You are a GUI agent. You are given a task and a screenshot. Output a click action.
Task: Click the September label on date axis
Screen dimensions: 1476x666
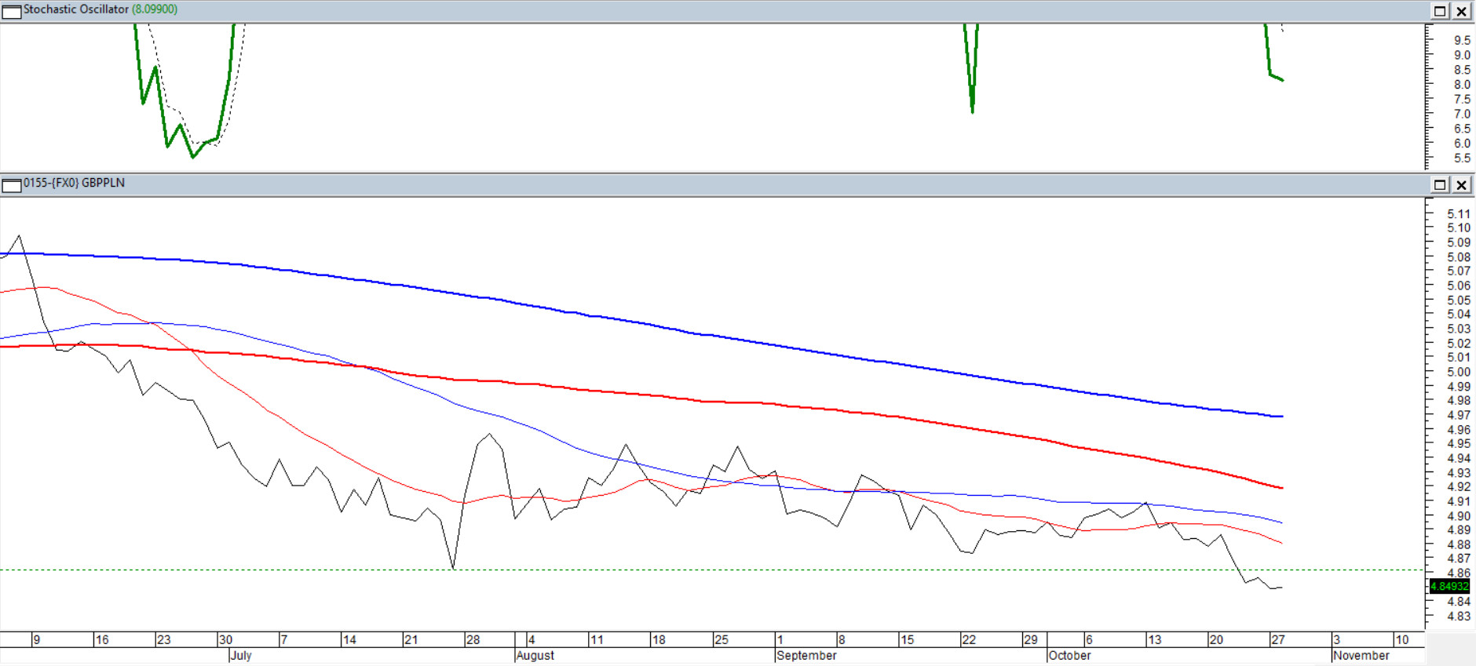tap(806, 656)
